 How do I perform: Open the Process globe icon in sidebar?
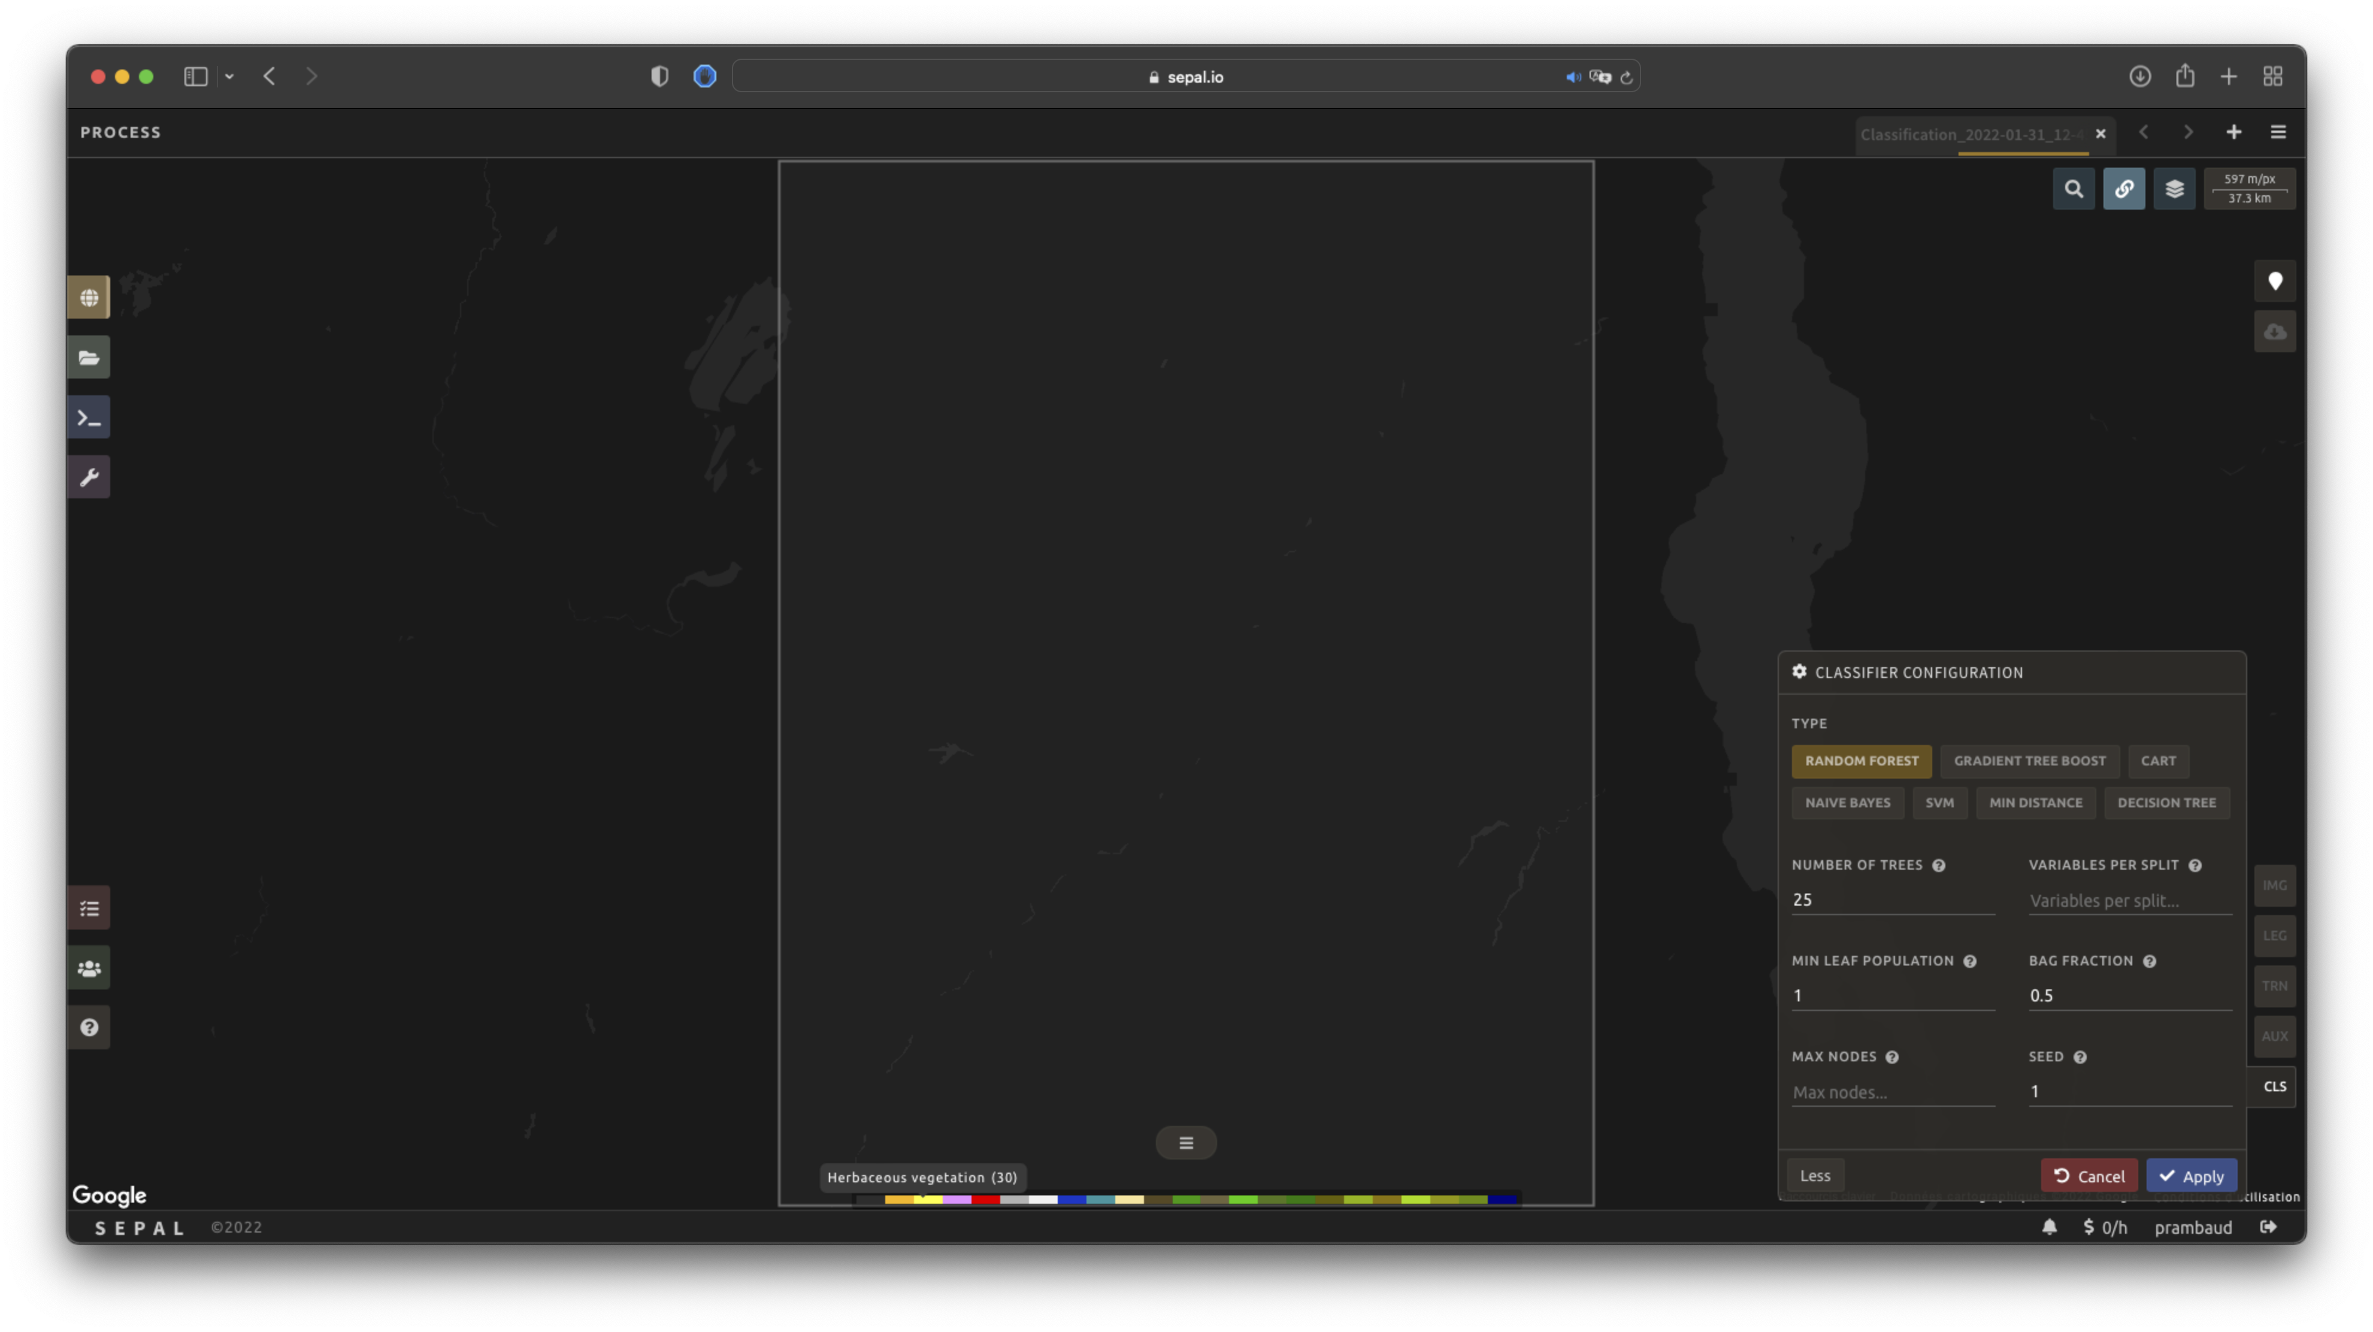[89, 298]
